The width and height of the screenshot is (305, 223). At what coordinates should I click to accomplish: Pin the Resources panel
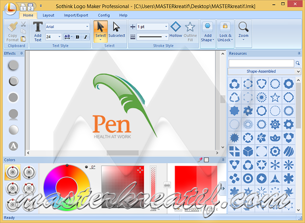[x=299, y=53]
